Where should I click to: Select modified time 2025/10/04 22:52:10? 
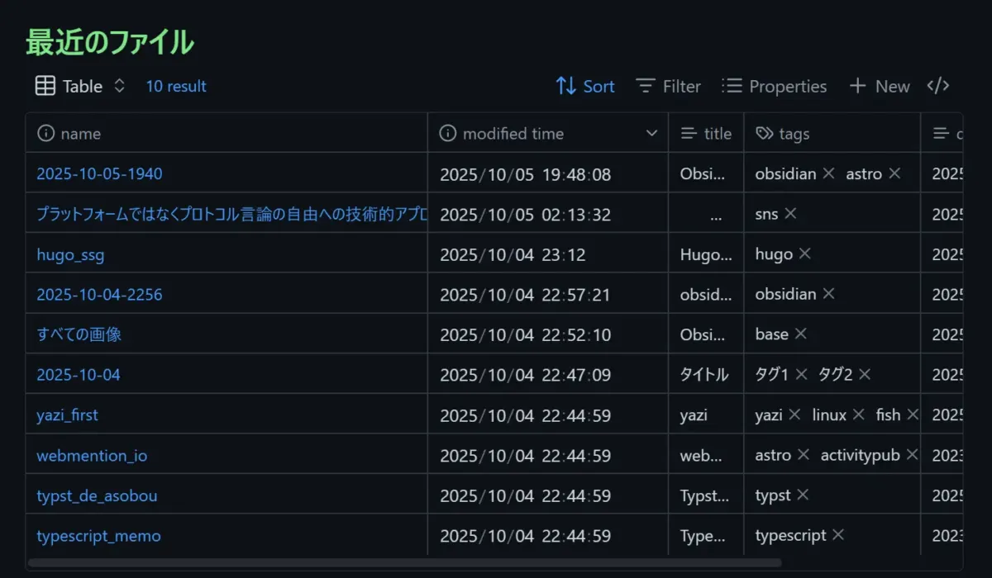[x=526, y=335]
